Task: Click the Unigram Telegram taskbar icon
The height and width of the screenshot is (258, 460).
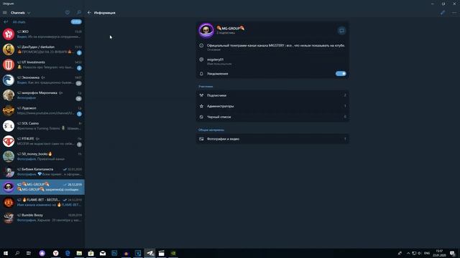Action: [x=150, y=253]
